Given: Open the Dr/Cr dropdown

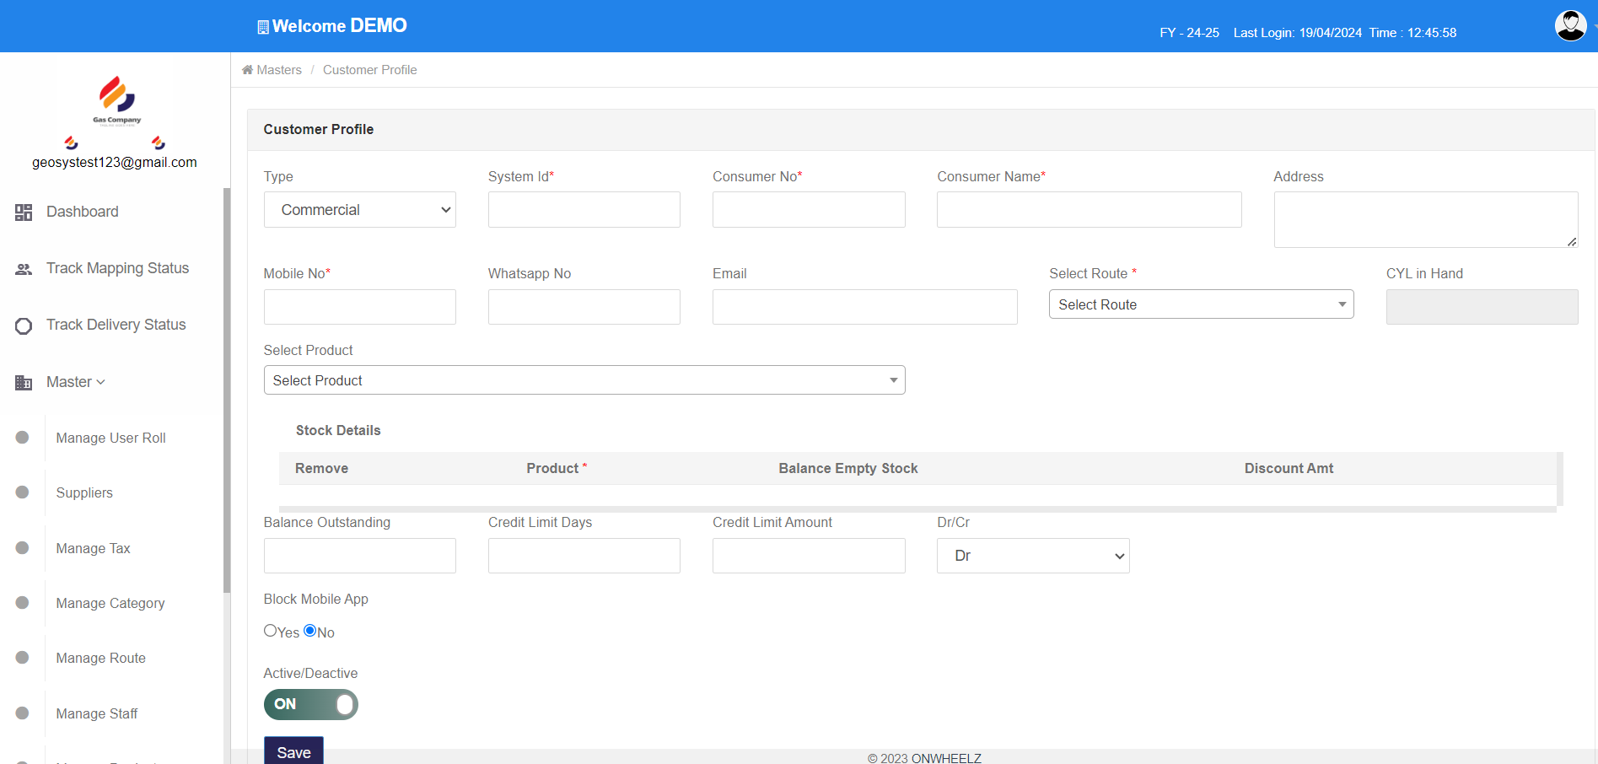Looking at the screenshot, I should 1033,556.
